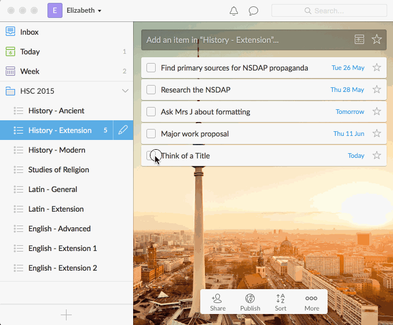Viewport: 393px width, 325px height.
Task: Star the 'Major work proposal' task
Action: coord(377,134)
